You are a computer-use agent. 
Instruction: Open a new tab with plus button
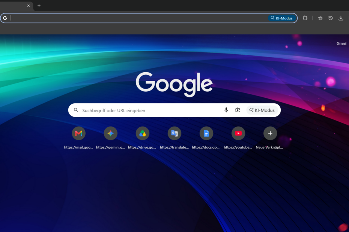(x=39, y=6)
